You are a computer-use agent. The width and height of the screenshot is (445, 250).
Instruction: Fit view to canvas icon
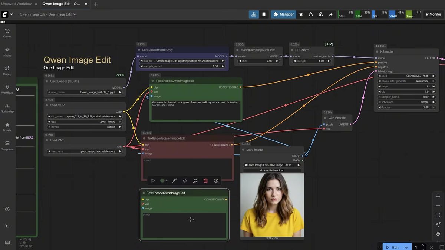[x=438, y=215]
